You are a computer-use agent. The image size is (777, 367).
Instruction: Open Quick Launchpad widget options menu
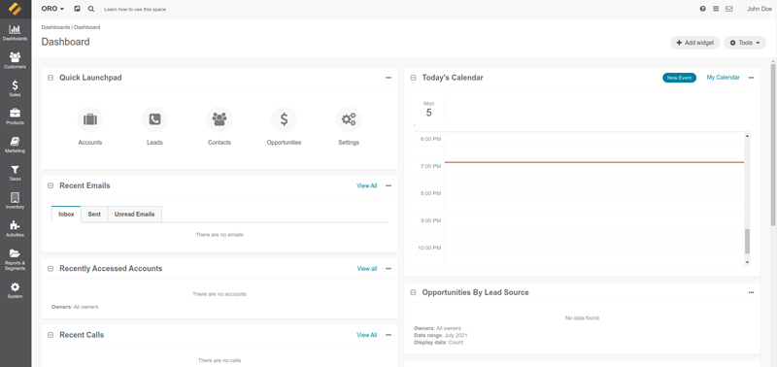coord(388,78)
